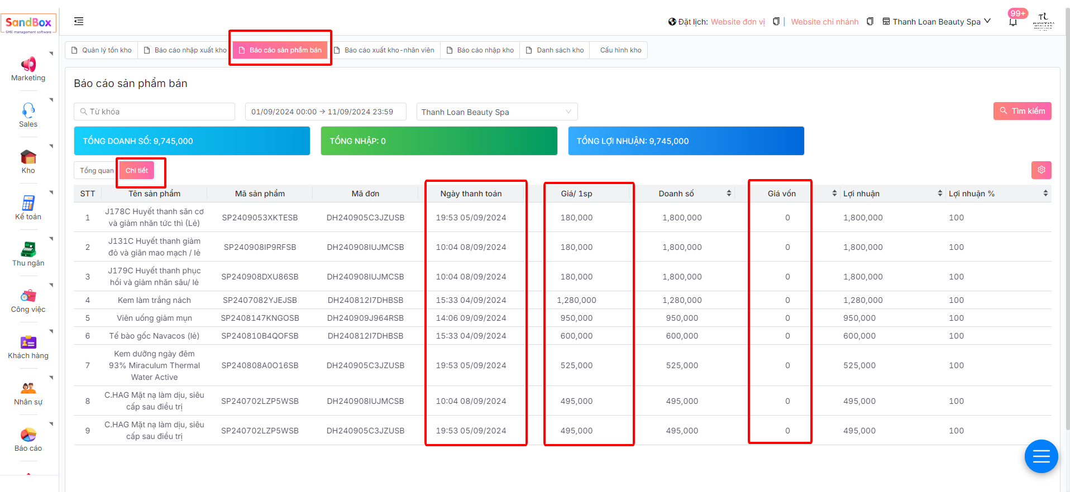Viewport: 1070px width, 492px height.
Task: Select the Chi tiết view toggle
Action: [137, 171]
